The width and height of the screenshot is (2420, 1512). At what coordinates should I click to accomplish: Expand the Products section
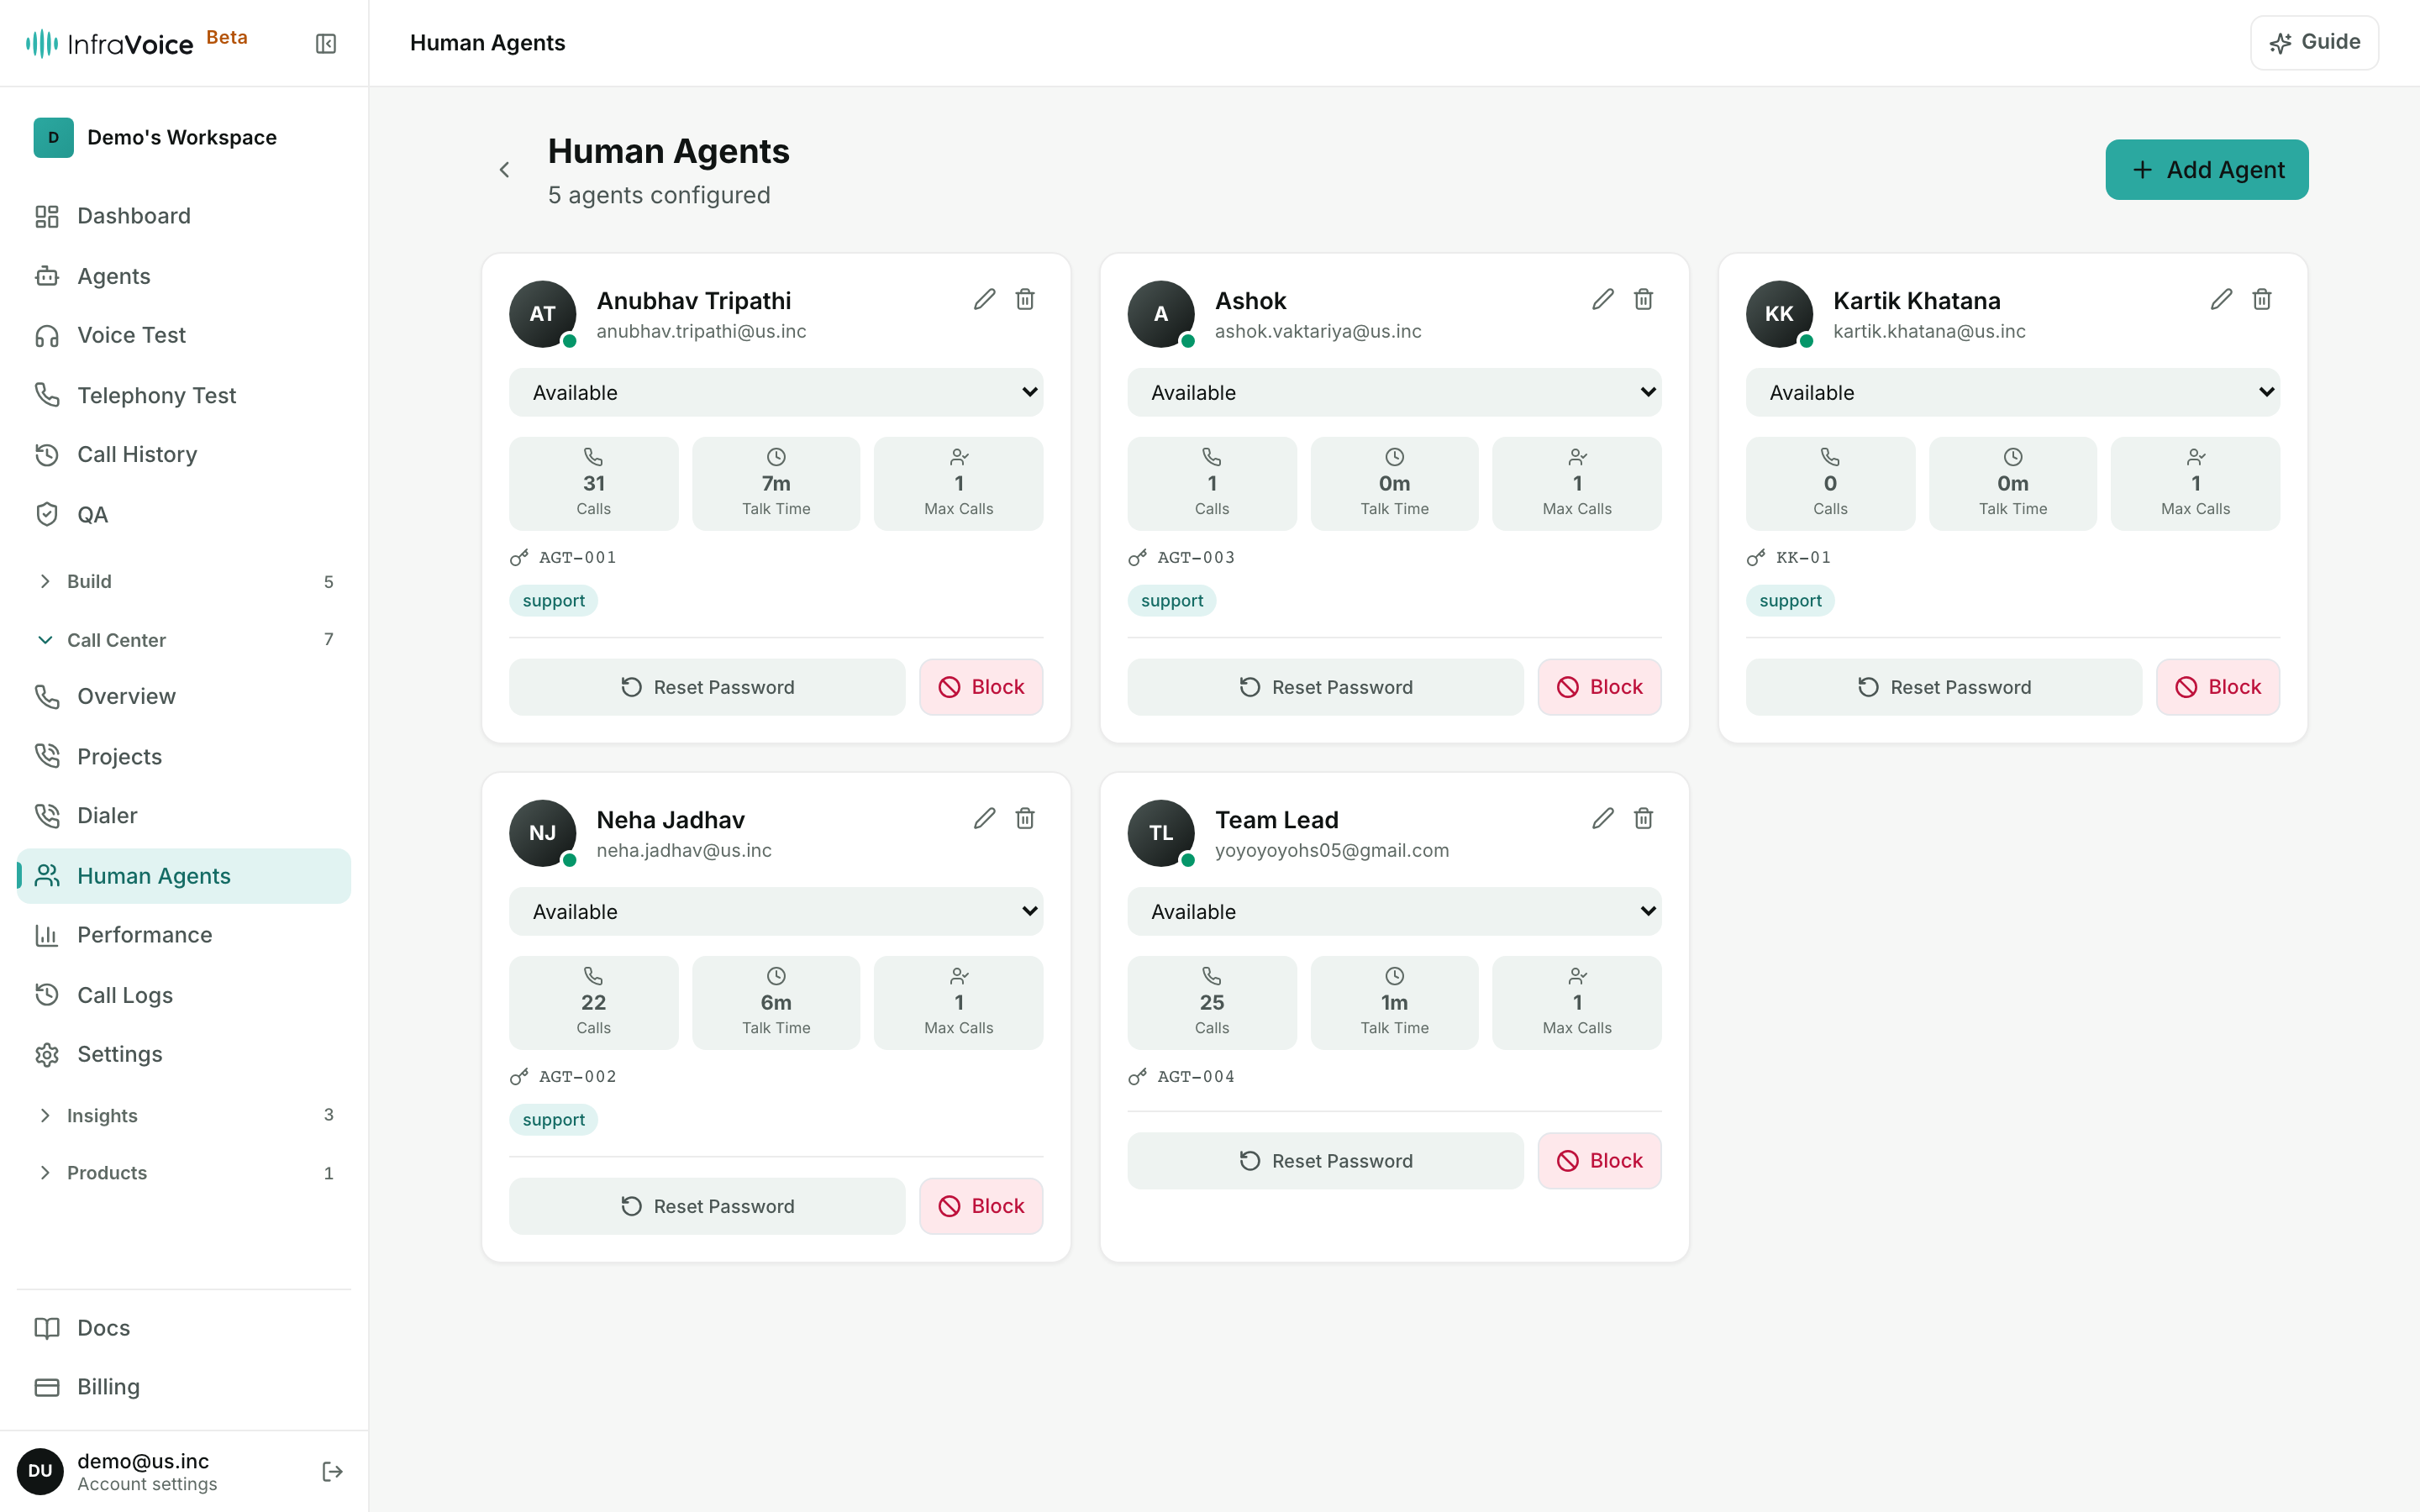184,1172
